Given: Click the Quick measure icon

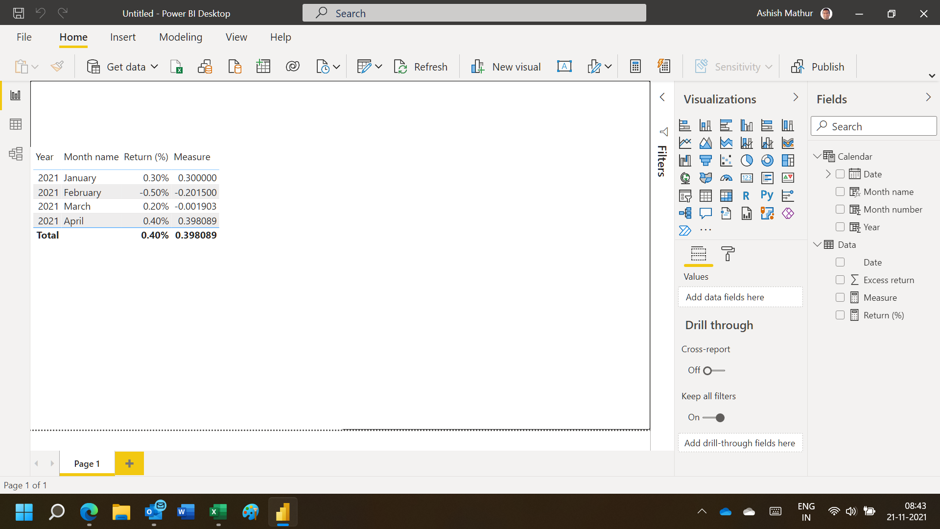Looking at the screenshot, I should 664,67.
